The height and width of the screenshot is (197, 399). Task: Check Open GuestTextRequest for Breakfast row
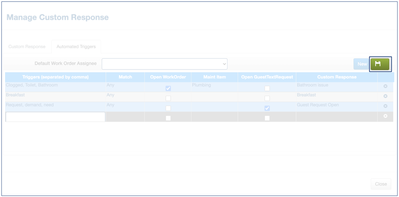[267, 98]
